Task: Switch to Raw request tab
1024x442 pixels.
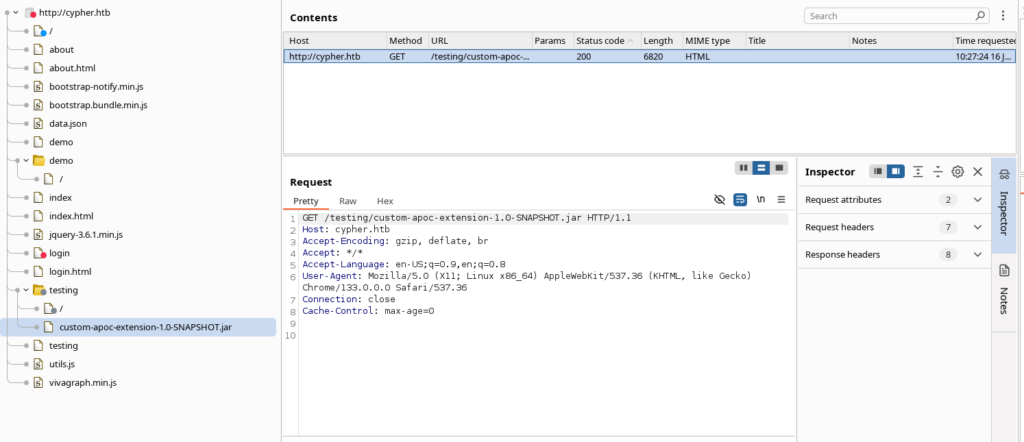Action: (348, 201)
